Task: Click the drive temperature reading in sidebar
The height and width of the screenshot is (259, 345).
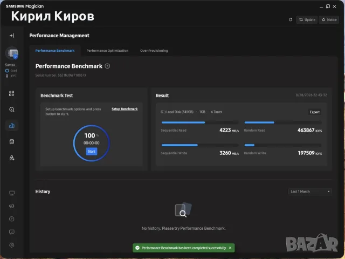Action: point(11,76)
